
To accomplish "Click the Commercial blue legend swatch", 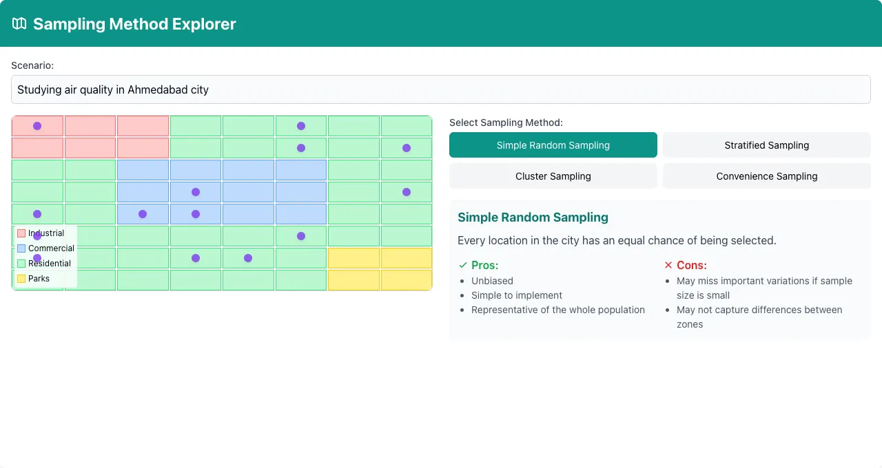I will [x=21, y=248].
